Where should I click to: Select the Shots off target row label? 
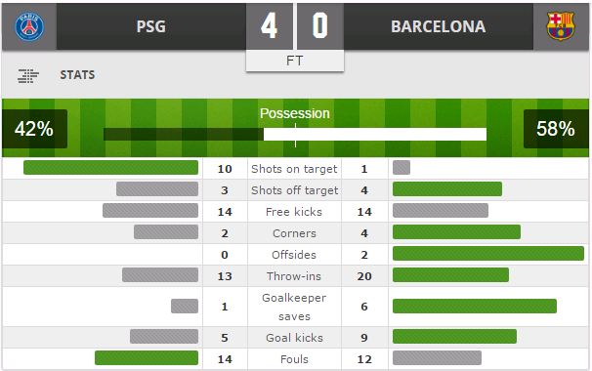(294, 190)
